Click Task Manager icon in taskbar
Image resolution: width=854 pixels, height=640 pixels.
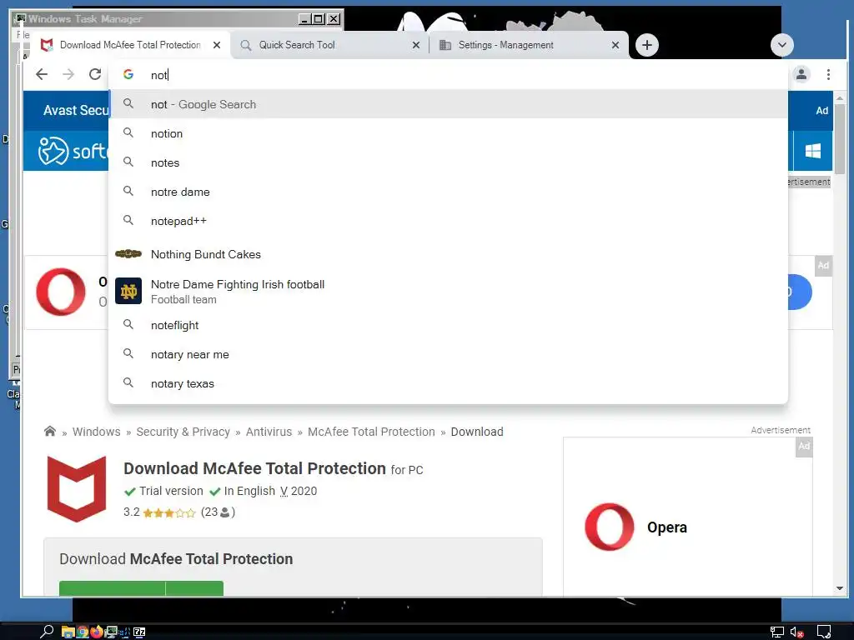pyautogui.click(x=111, y=632)
